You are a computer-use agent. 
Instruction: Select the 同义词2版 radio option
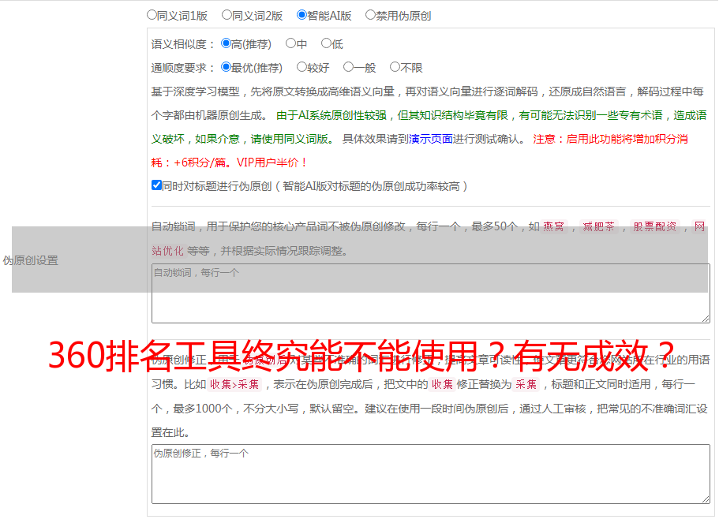click(x=227, y=15)
